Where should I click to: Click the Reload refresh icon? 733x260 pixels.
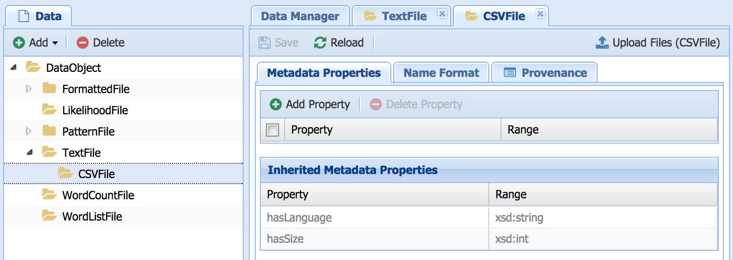(x=320, y=43)
